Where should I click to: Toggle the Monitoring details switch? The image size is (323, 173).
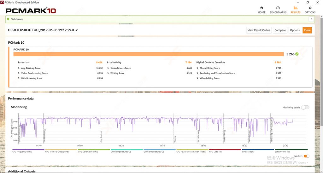point(305,108)
